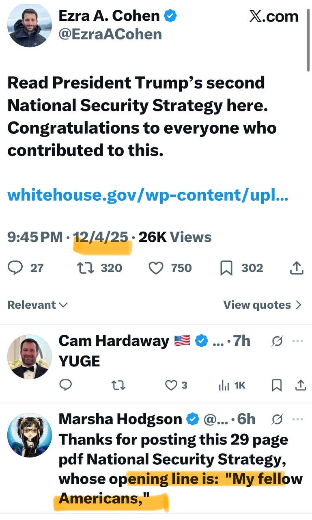Reply to Ezra A. Cohen's post
This screenshot has width=312, height=520.
point(15,268)
